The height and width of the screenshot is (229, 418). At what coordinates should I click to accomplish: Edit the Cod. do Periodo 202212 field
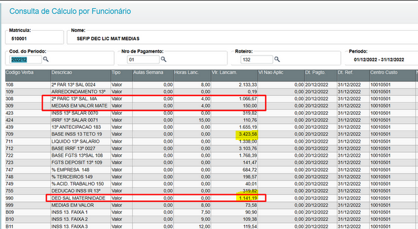[26, 60]
